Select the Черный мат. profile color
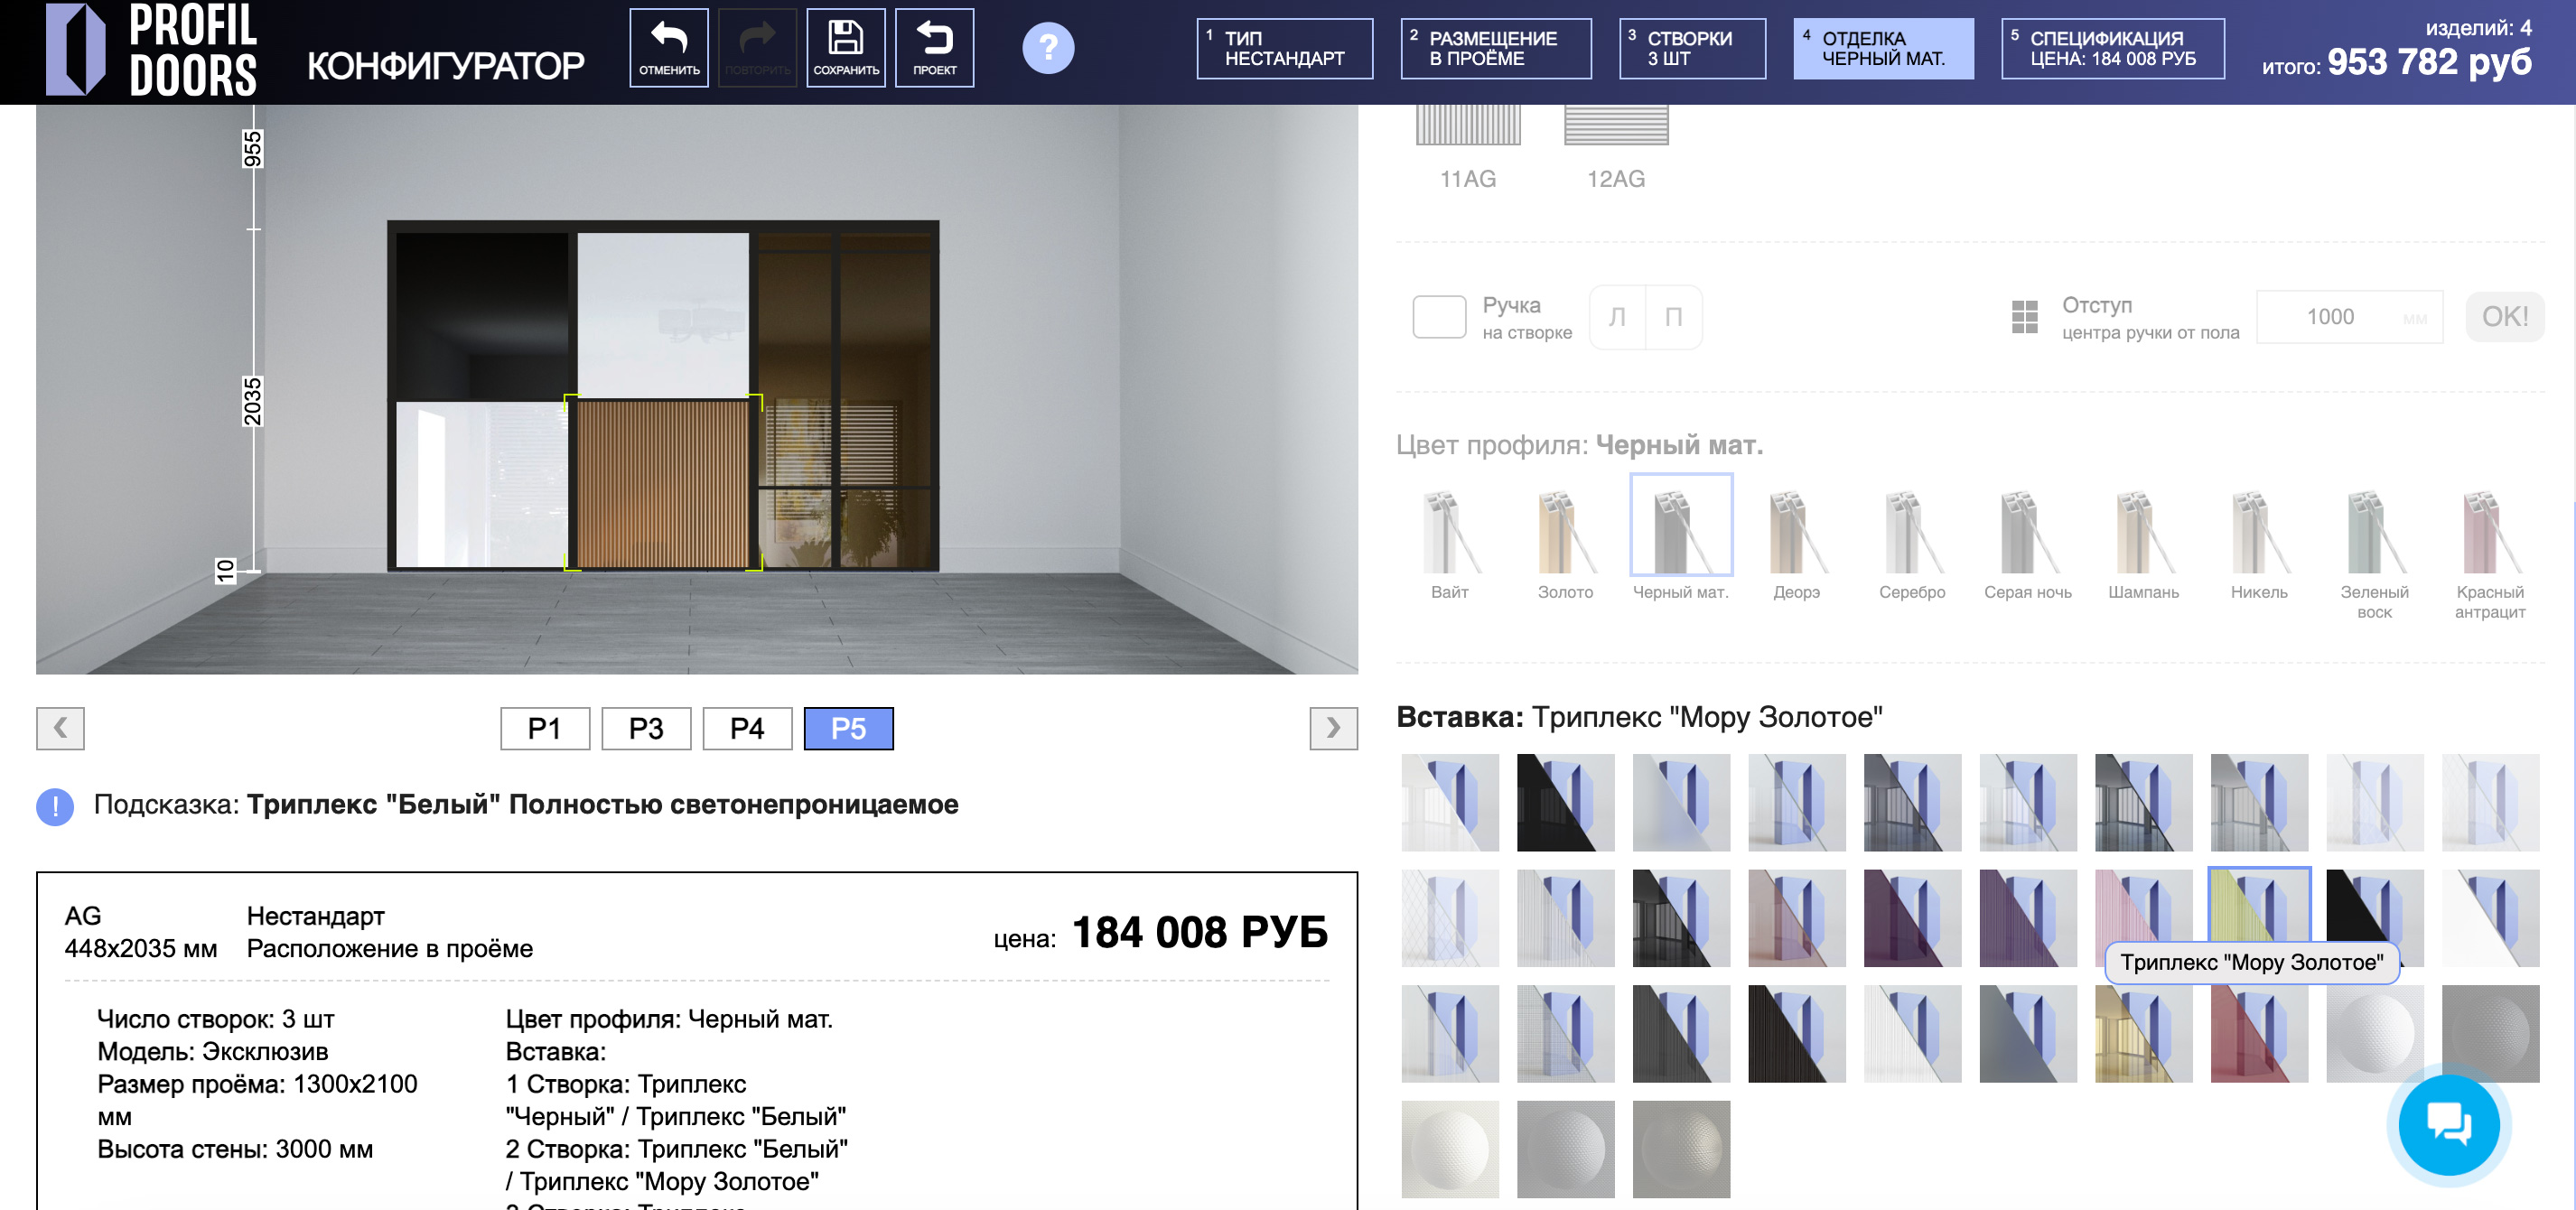The width and height of the screenshot is (2576, 1210). 1681,540
